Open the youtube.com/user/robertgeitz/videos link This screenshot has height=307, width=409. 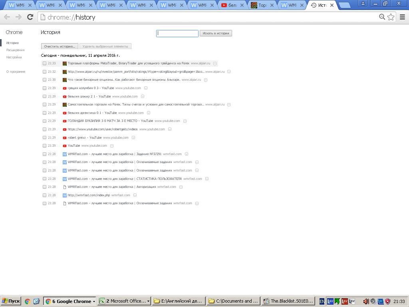tap(103, 129)
